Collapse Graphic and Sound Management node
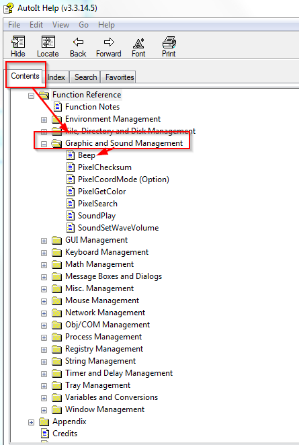The width and height of the screenshot is (299, 445). pyautogui.click(x=44, y=144)
